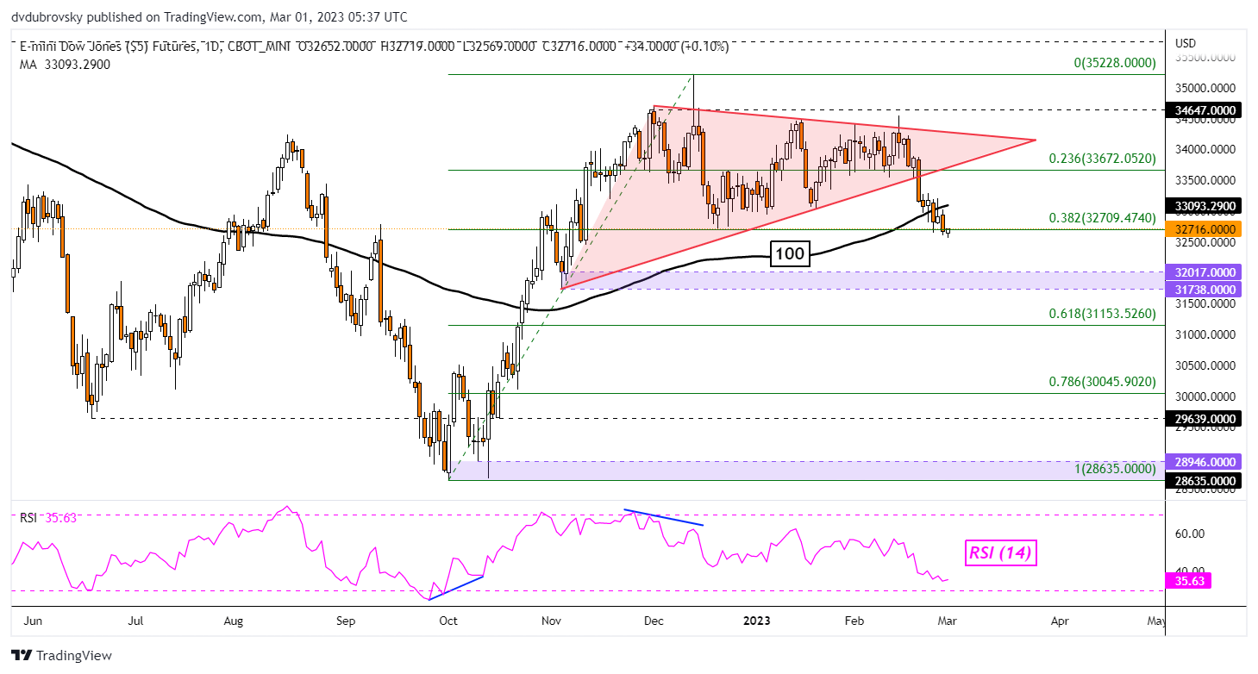Click the TradingView logo at bottom left
1258x674 pixels.
(61, 656)
